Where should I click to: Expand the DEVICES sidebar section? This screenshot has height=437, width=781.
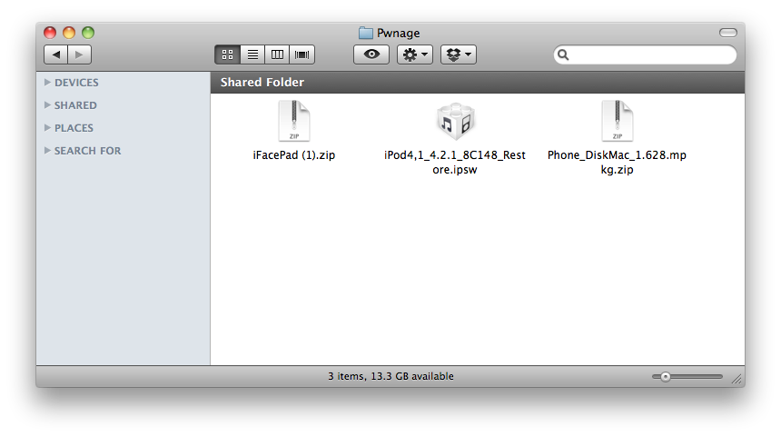pyautogui.click(x=47, y=83)
